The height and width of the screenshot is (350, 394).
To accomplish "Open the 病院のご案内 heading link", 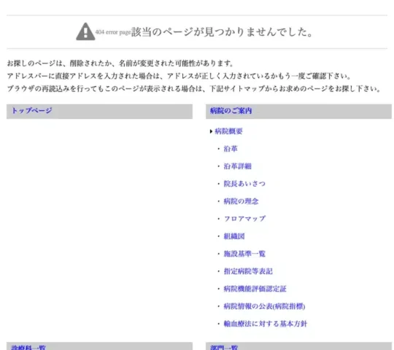I will pos(231,111).
